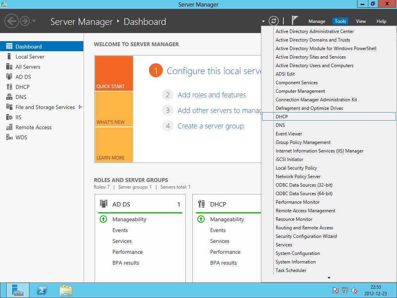Open BPA results in the DHCP tile
This screenshot has width=397, height=298.
pyautogui.click(x=224, y=263)
